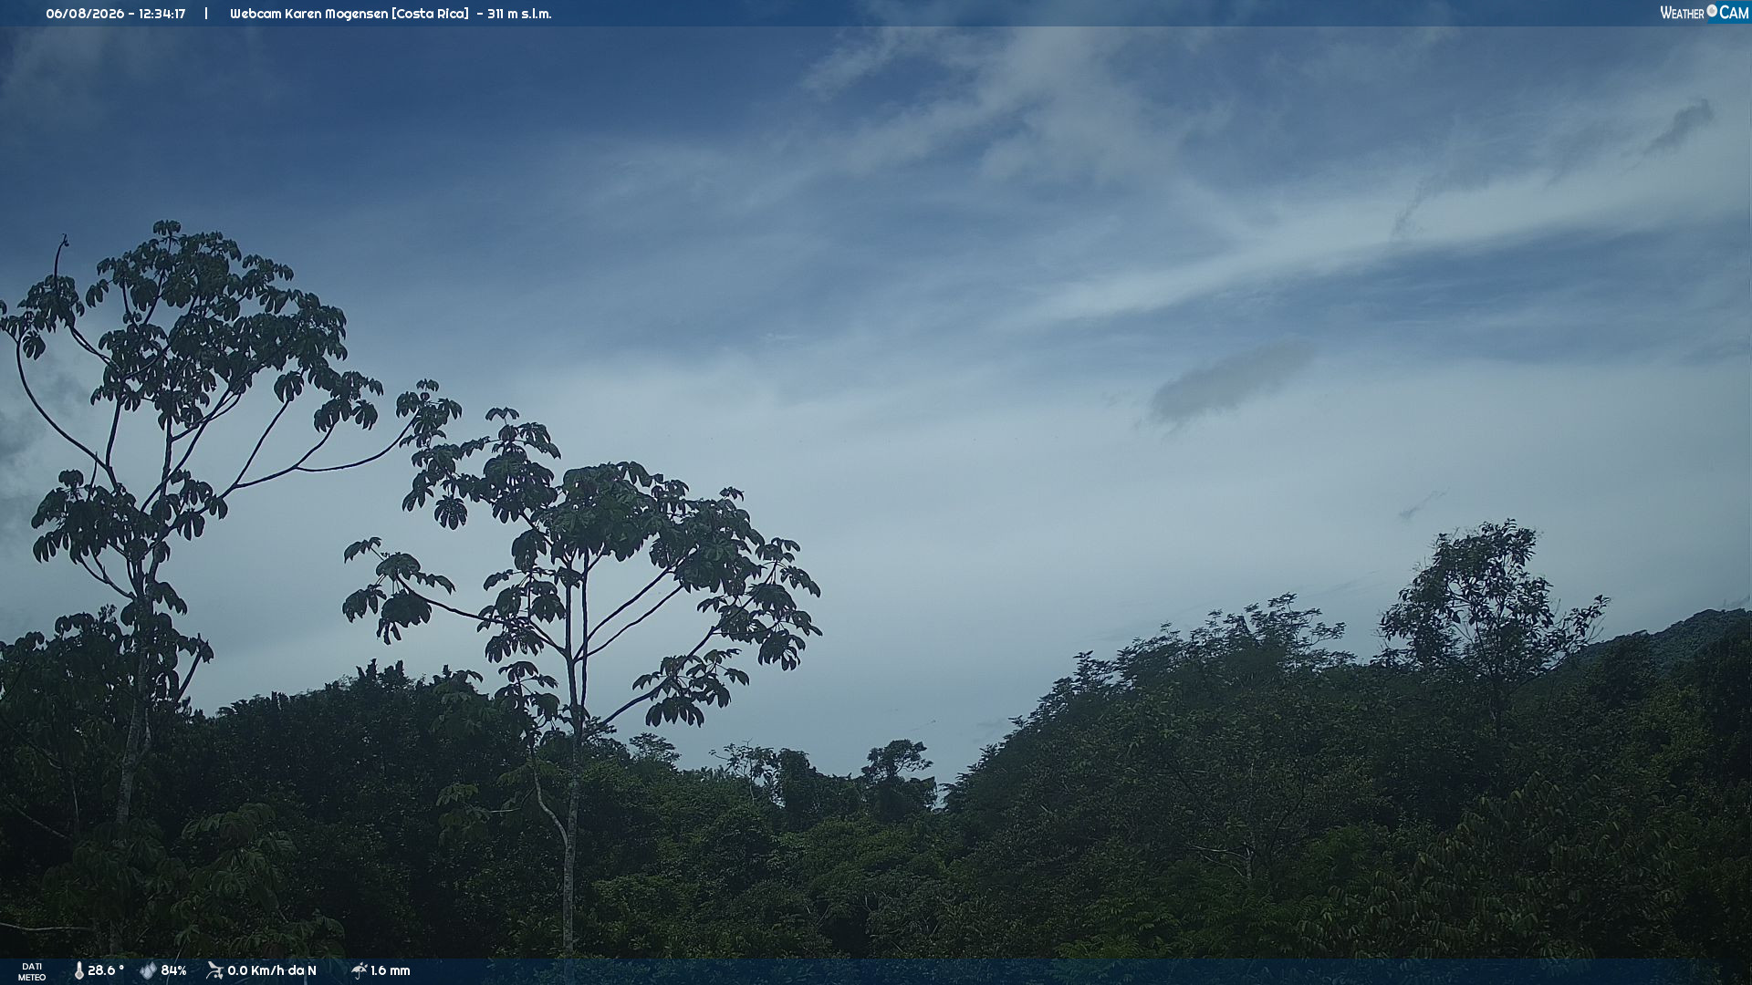The width and height of the screenshot is (1752, 985).
Task: Click the 28.6 ° temperature value
Action: pos(106,970)
